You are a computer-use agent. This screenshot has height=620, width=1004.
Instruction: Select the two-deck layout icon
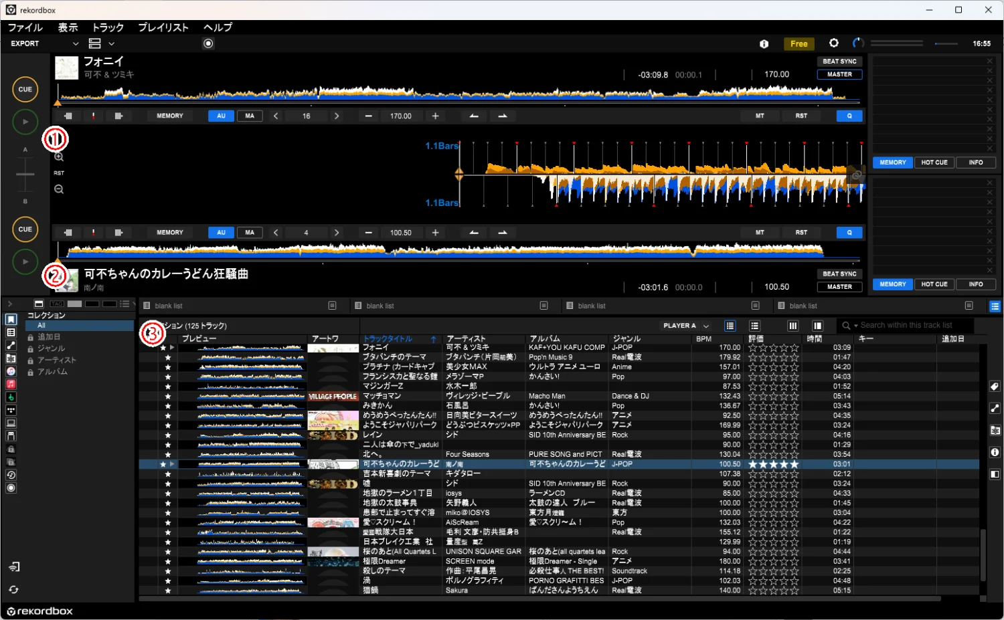click(x=95, y=43)
